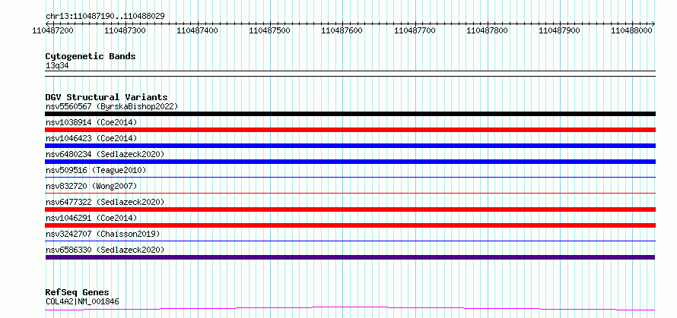Click ruler position 110488000
Image resolution: width=677 pixels, height=318 pixels.
633,30
